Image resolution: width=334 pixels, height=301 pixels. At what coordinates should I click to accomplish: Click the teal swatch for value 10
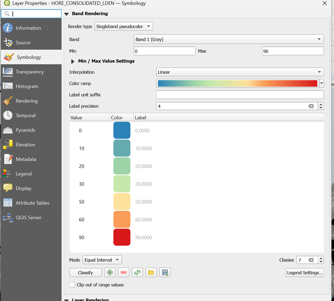click(122, 148)
